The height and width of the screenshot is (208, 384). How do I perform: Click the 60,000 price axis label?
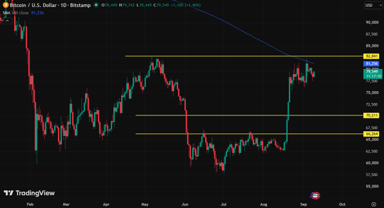(372, 163)
